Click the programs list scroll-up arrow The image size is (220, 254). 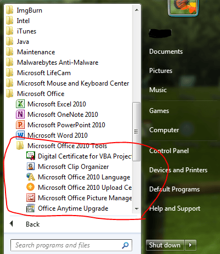(x=137, y=10)
